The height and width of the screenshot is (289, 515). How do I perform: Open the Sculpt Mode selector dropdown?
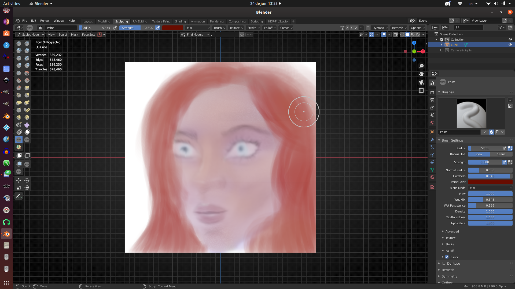[x=30, y=35]
